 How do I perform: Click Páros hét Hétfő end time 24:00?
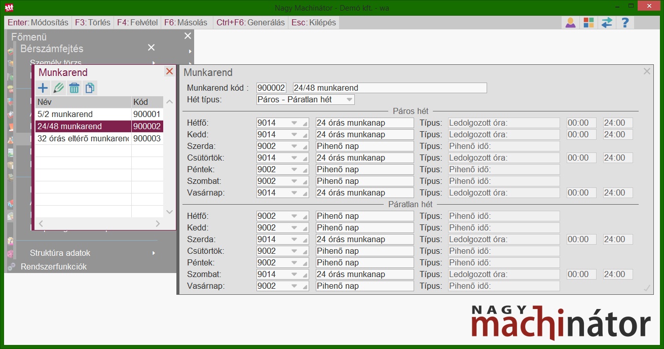[618, 123]
